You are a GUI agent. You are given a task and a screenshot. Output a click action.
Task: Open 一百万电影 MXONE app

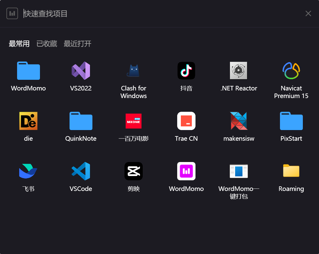click(x=133, y=121)
